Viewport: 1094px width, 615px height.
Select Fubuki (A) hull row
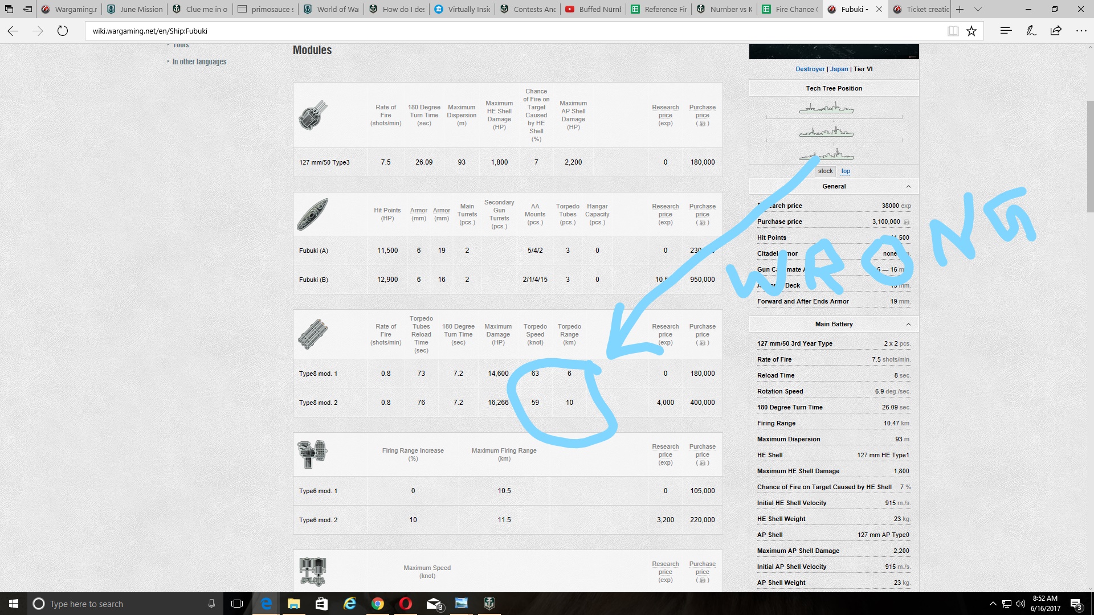click(507, 250)
